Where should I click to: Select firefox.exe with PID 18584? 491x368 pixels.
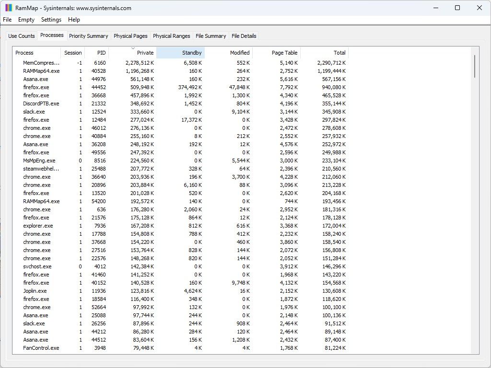point(181,299)
